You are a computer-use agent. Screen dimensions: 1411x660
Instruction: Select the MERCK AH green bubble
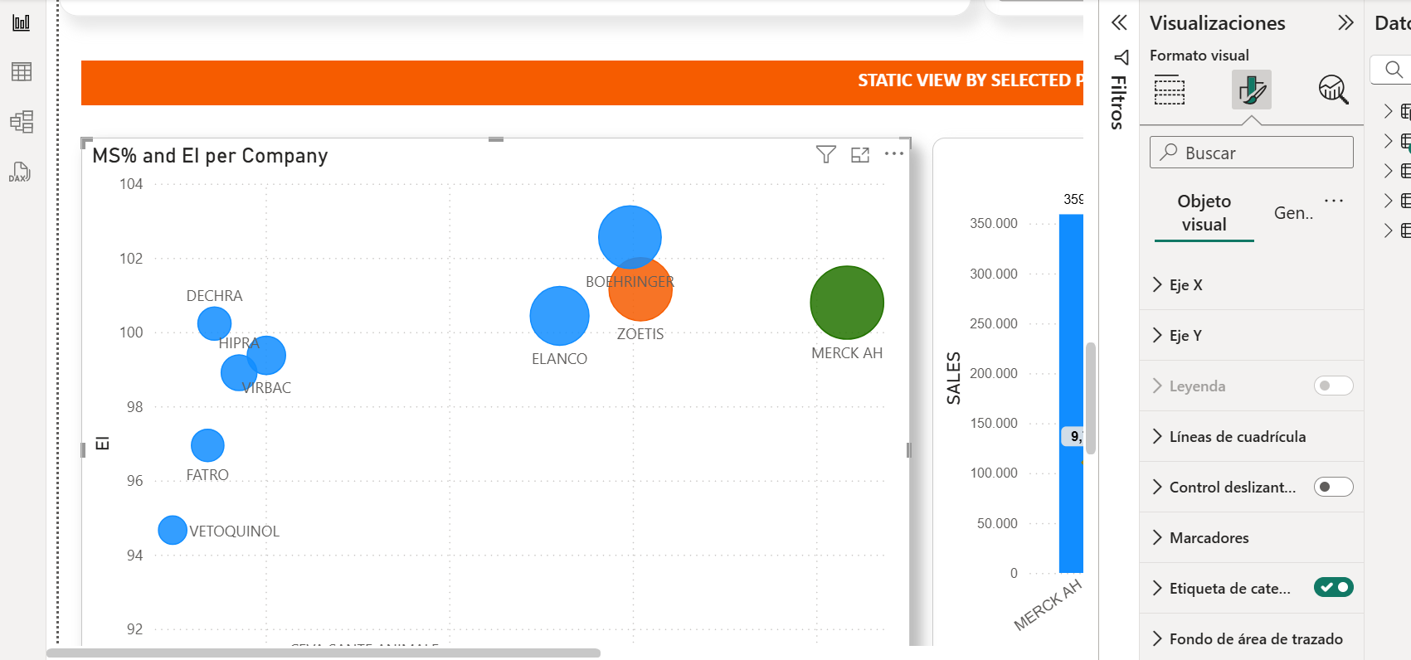pos(847,303)
